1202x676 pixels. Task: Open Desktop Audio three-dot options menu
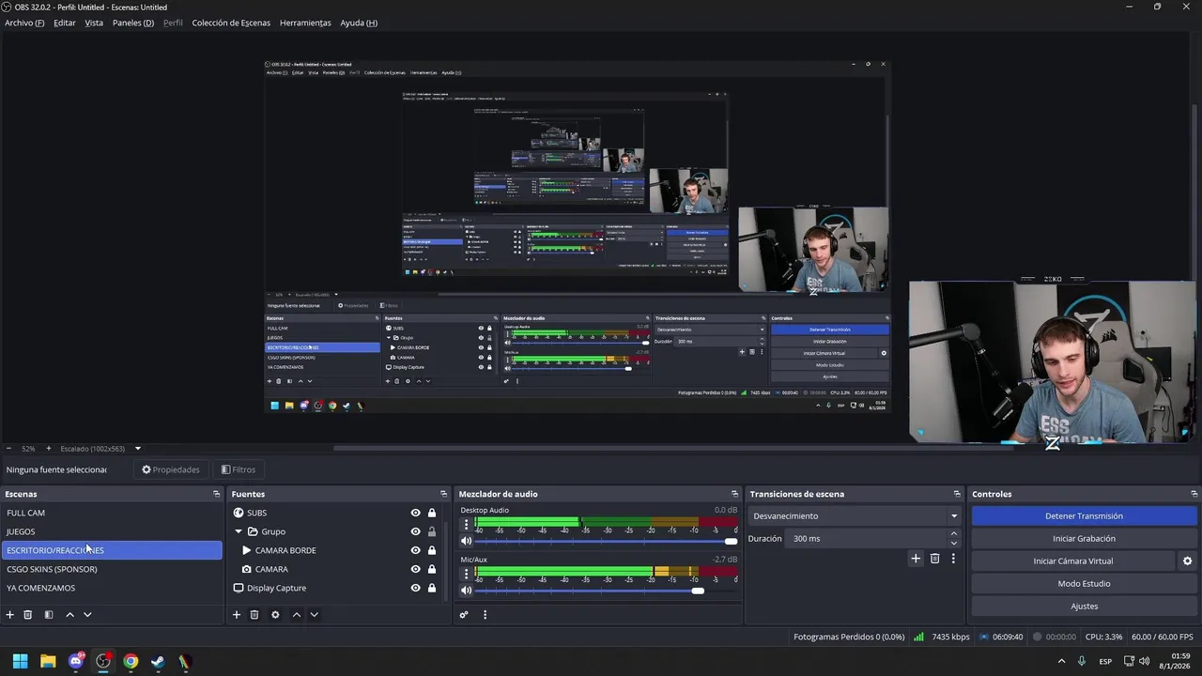point(466,523)
